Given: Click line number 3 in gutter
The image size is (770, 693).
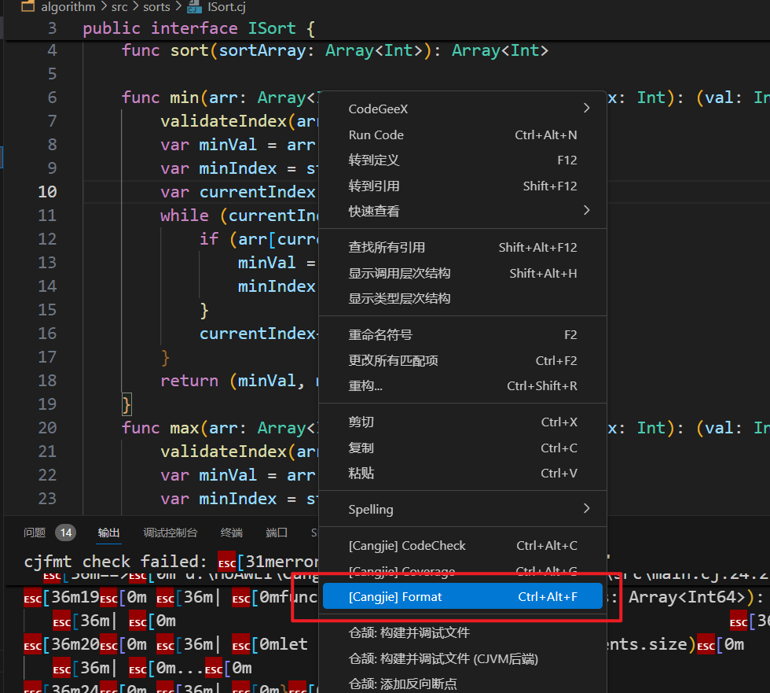Looking at the screenshot, I should click(52, 28).
